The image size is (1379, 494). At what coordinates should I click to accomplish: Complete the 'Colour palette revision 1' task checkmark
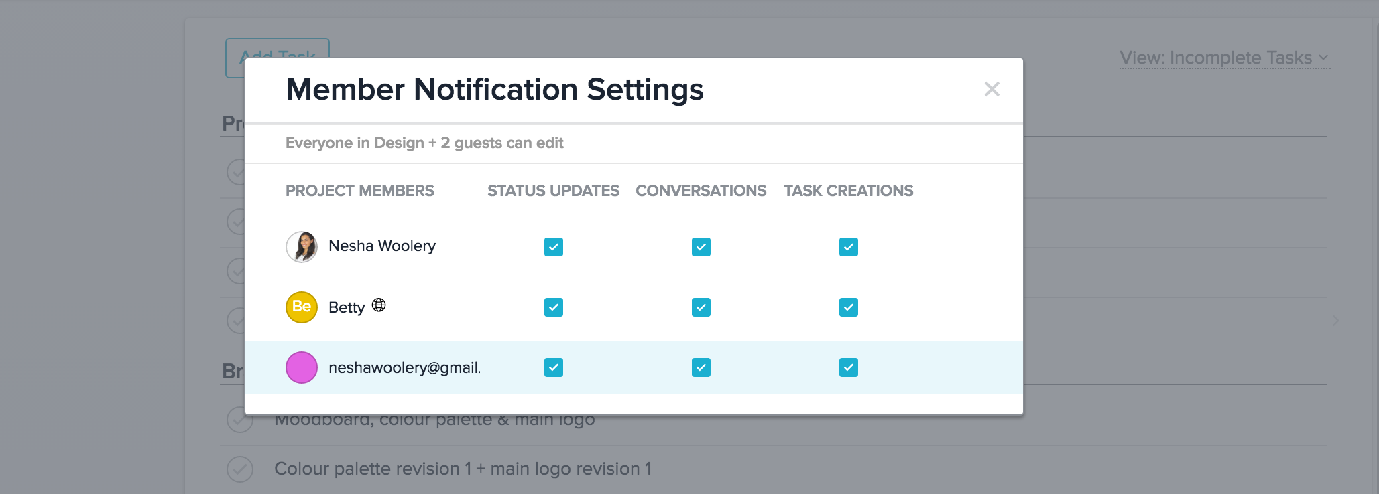240,469
